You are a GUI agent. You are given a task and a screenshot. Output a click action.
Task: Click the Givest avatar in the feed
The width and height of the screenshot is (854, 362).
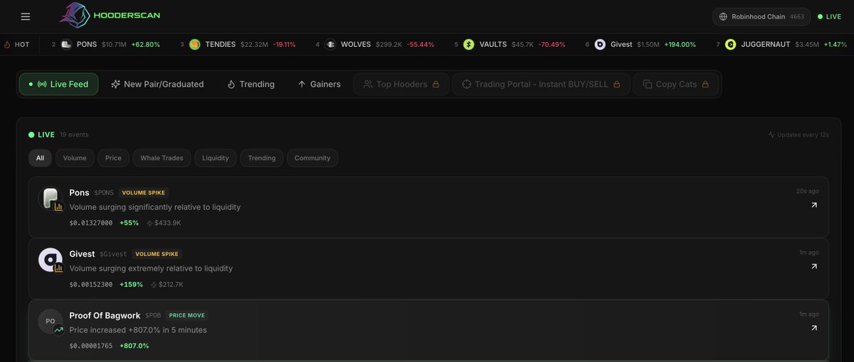pos(51,261)
